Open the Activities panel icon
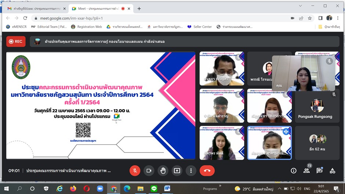The image size is (345, 194). point(332,171)
